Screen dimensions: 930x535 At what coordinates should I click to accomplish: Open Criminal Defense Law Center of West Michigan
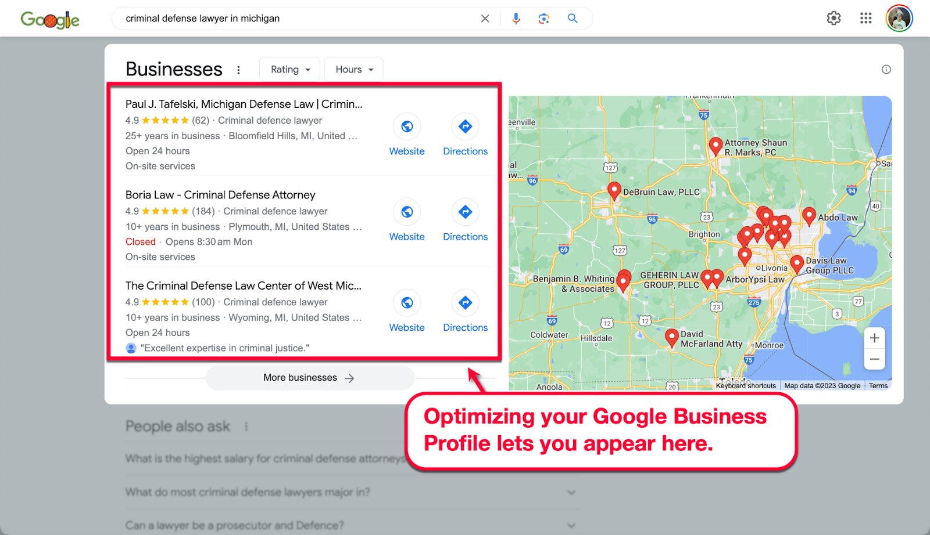(x=244, y=285)
